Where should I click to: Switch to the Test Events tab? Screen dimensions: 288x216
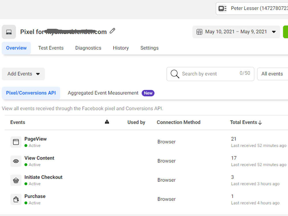pyautogui.click(x=51, y=48)
